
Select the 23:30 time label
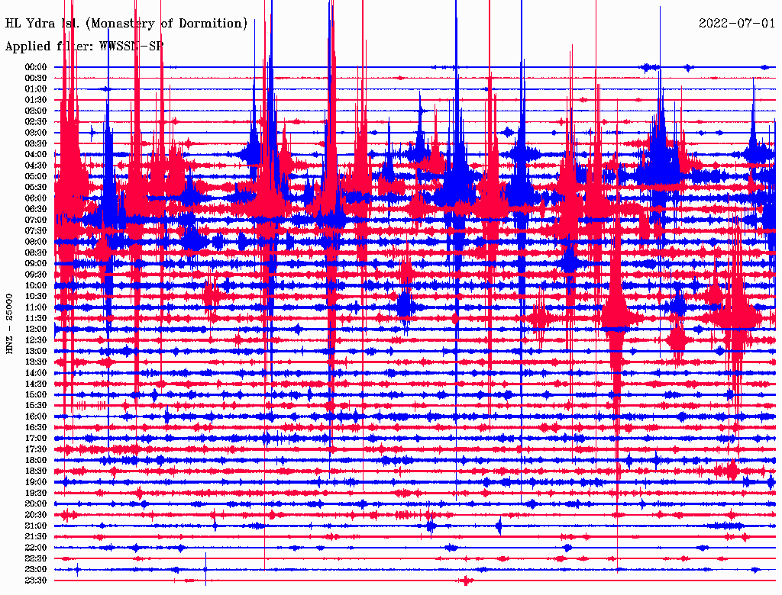(36, 581)
